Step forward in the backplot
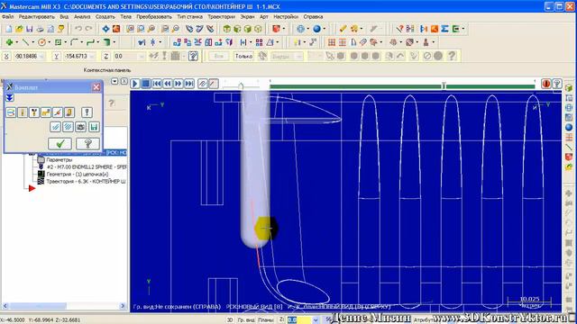Image resolution: width=577 pixels, height=324 pixels. [179, 84]
